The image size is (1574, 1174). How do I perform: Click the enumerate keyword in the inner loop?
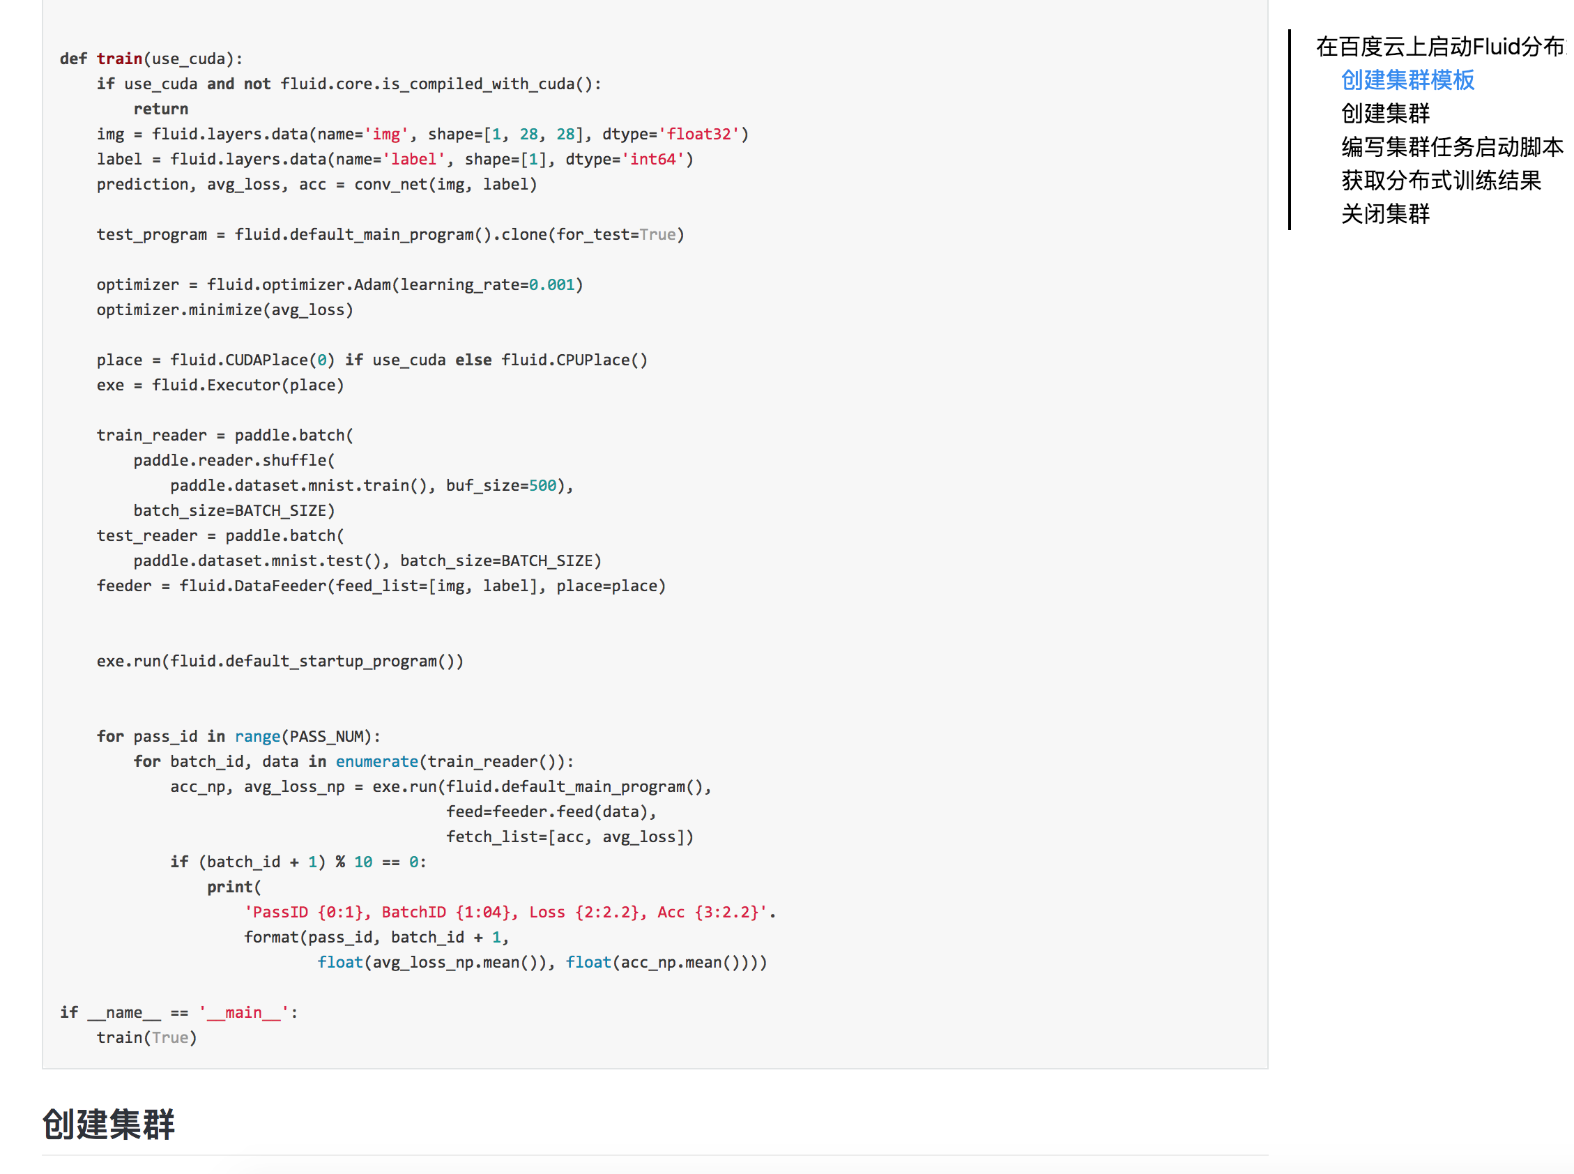(x=376, y=762)
